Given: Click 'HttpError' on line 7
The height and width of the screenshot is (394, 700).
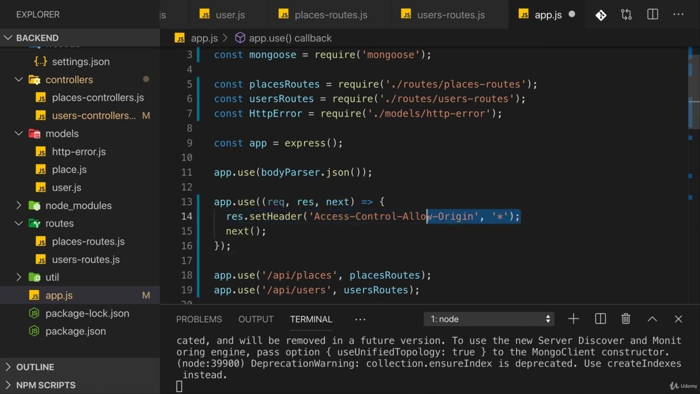Looking at the screenshot, I should [276, 114].
